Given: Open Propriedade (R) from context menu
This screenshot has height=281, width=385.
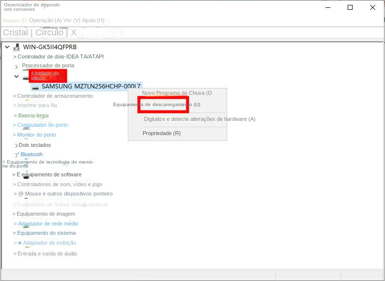Looking at the screenshot, I should coord(162,133).
